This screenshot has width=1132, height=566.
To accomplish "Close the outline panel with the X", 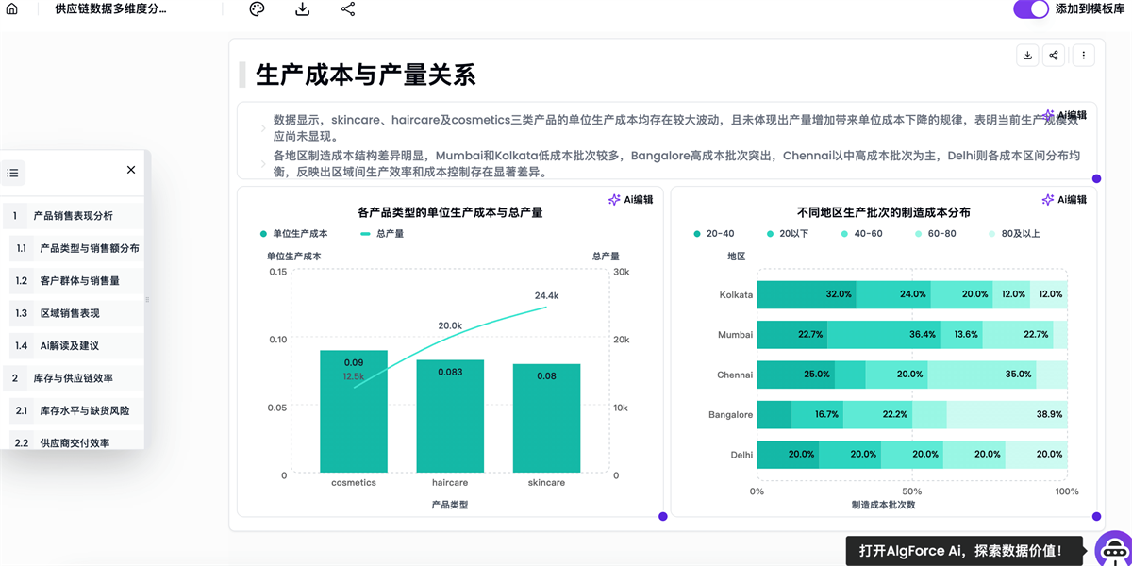I will point(130,170).
